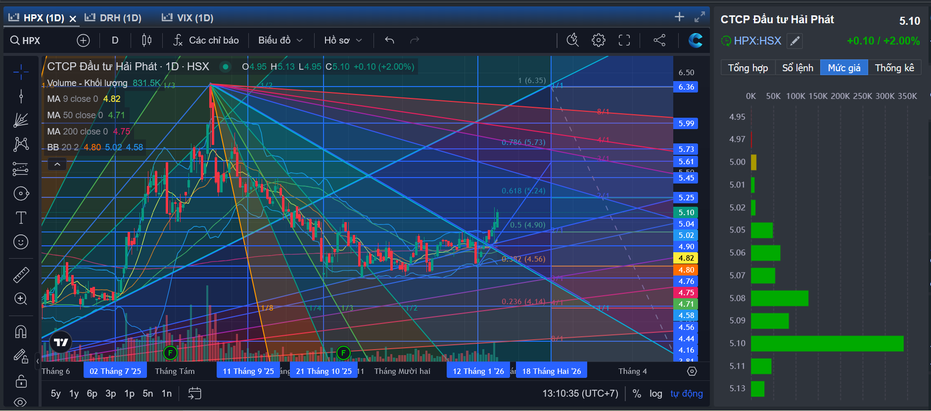Toggle percent scale

637,394
